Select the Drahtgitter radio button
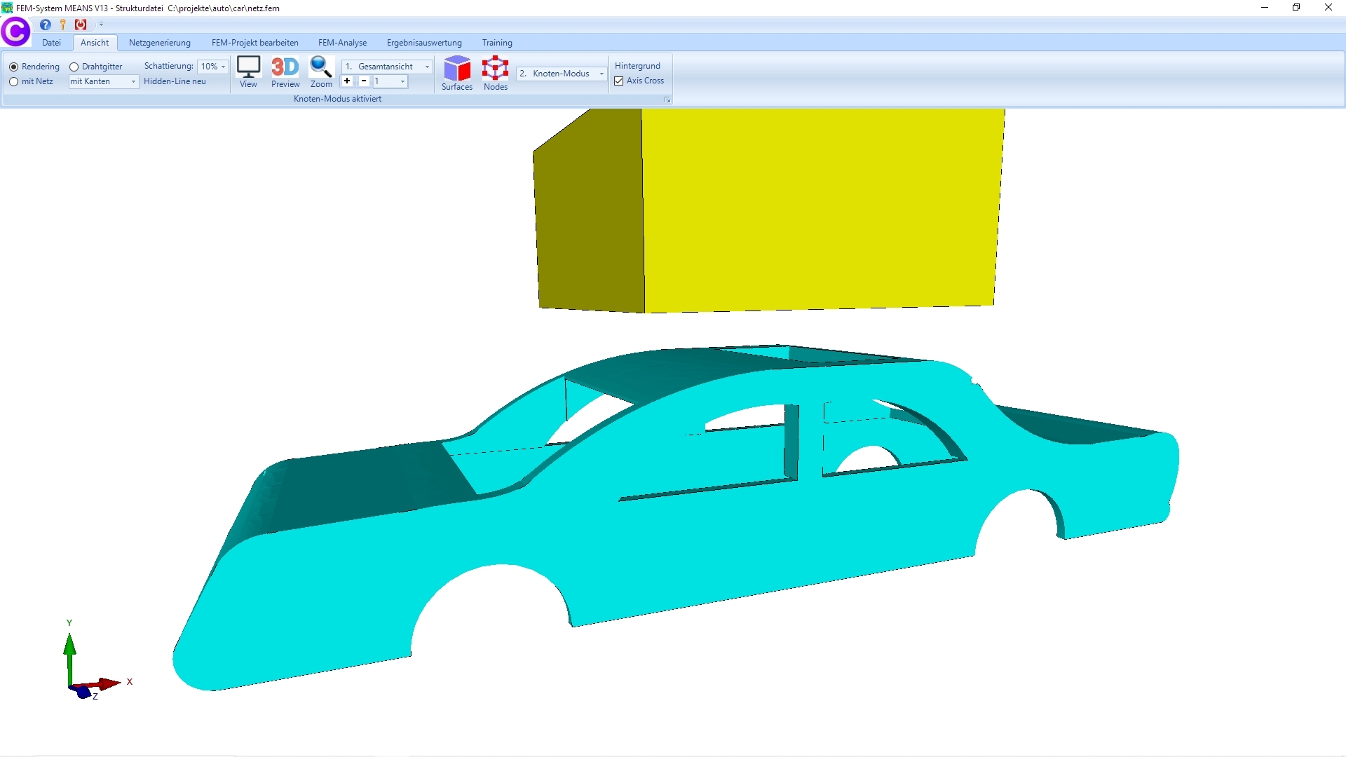This screenshot has width=1346, height=757. point(74,67)
